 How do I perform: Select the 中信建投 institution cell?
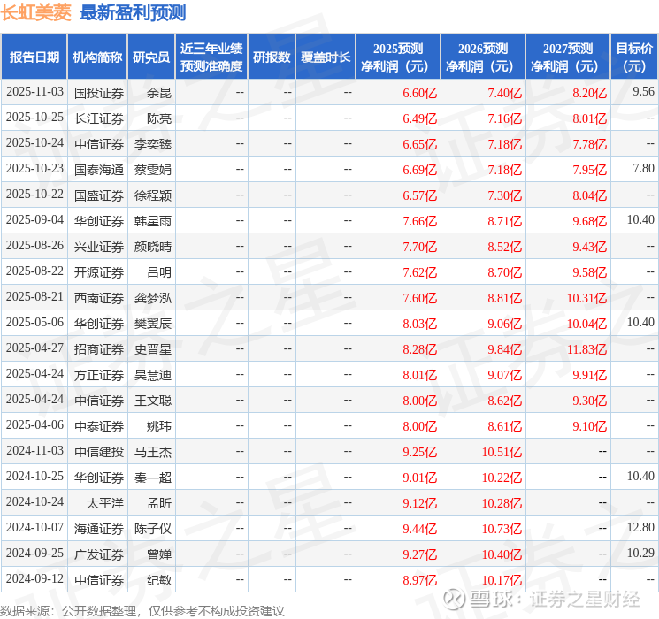[x=99, y=452]
